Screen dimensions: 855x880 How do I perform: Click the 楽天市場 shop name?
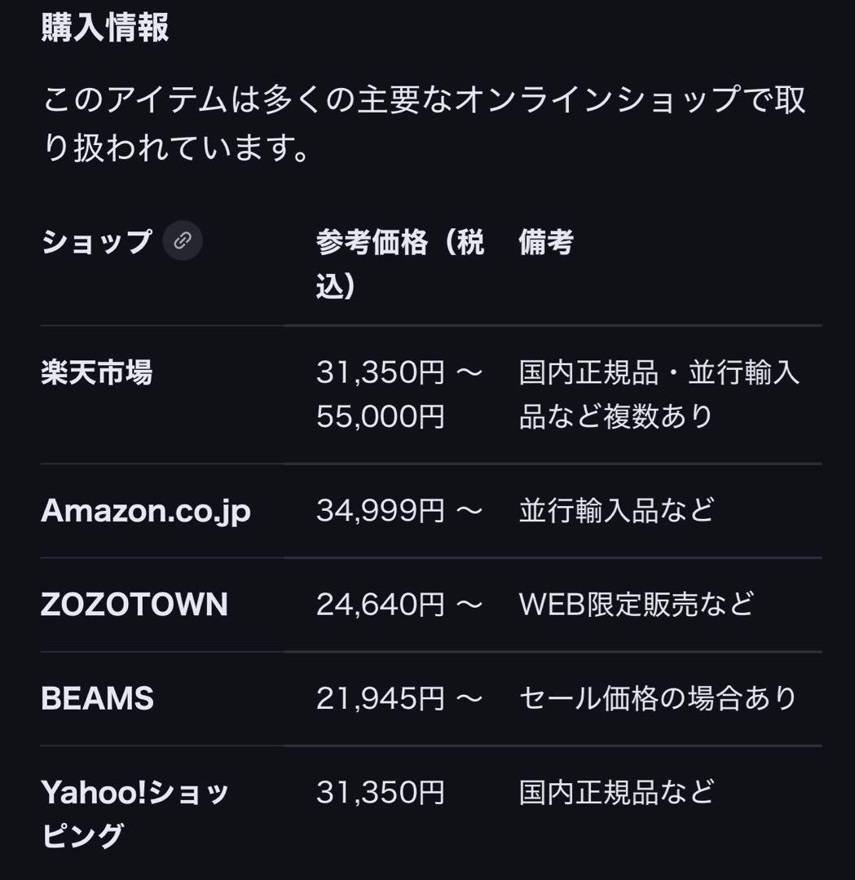pyautogui.click(x=96, y=373)
